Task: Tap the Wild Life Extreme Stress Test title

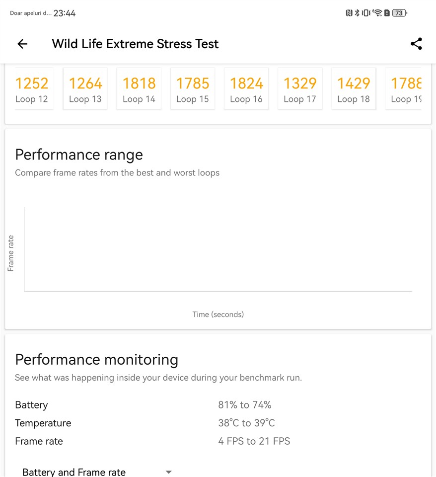Action: pyautogui.click(x=135, y=44)
